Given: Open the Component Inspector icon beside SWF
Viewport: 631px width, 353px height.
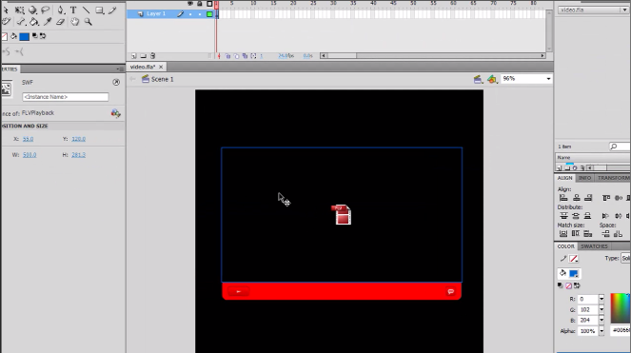Looking at the screenshot, I should [116, 82].
